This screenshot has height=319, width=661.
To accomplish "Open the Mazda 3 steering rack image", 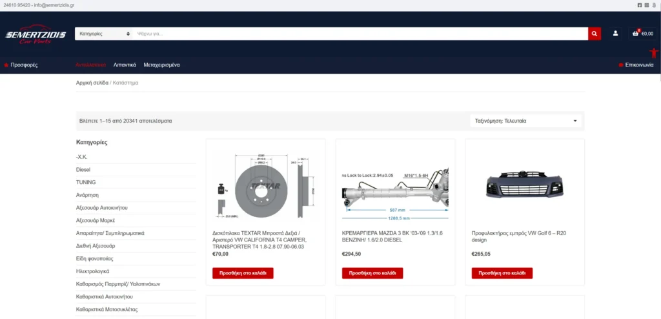I will 394,187.
